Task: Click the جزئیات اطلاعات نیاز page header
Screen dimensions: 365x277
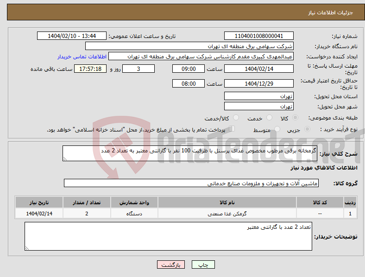Action: tap(331, 13)
